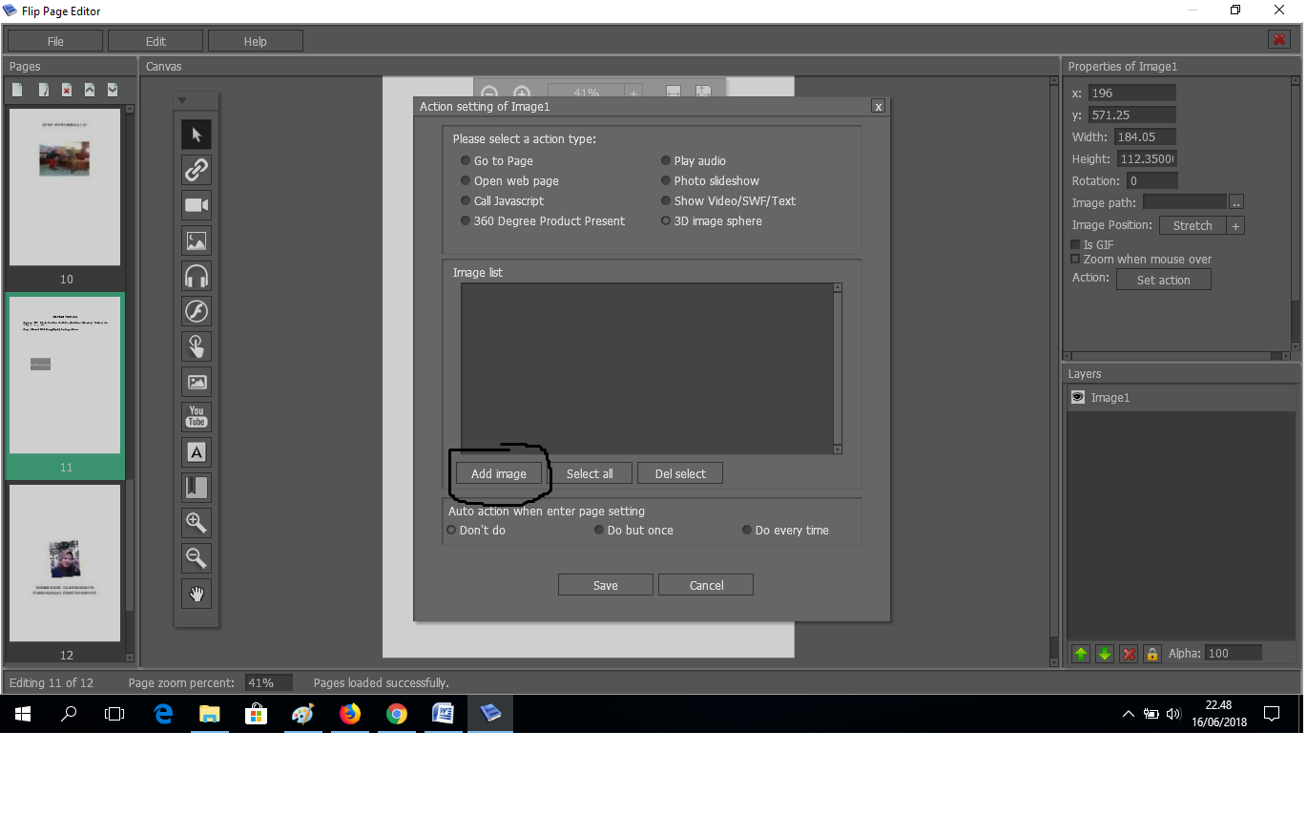Select the audio headphones tool

point(196,275)
